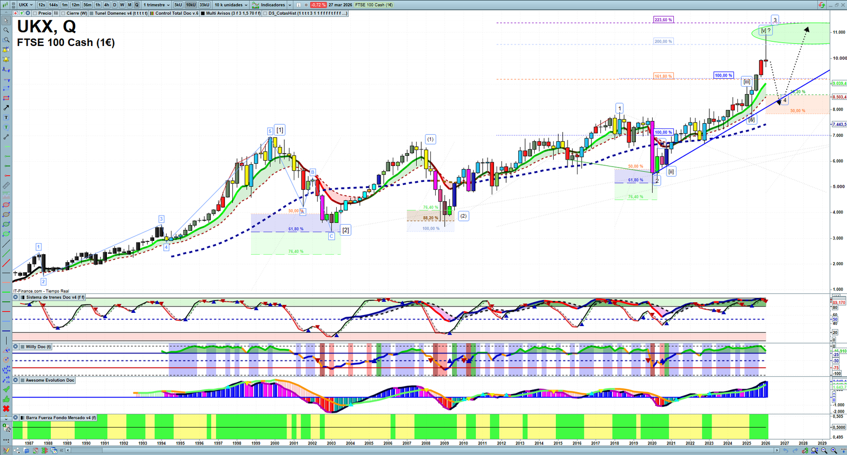
Task: Select the 56m timeframe
Action: click(87, 5)
